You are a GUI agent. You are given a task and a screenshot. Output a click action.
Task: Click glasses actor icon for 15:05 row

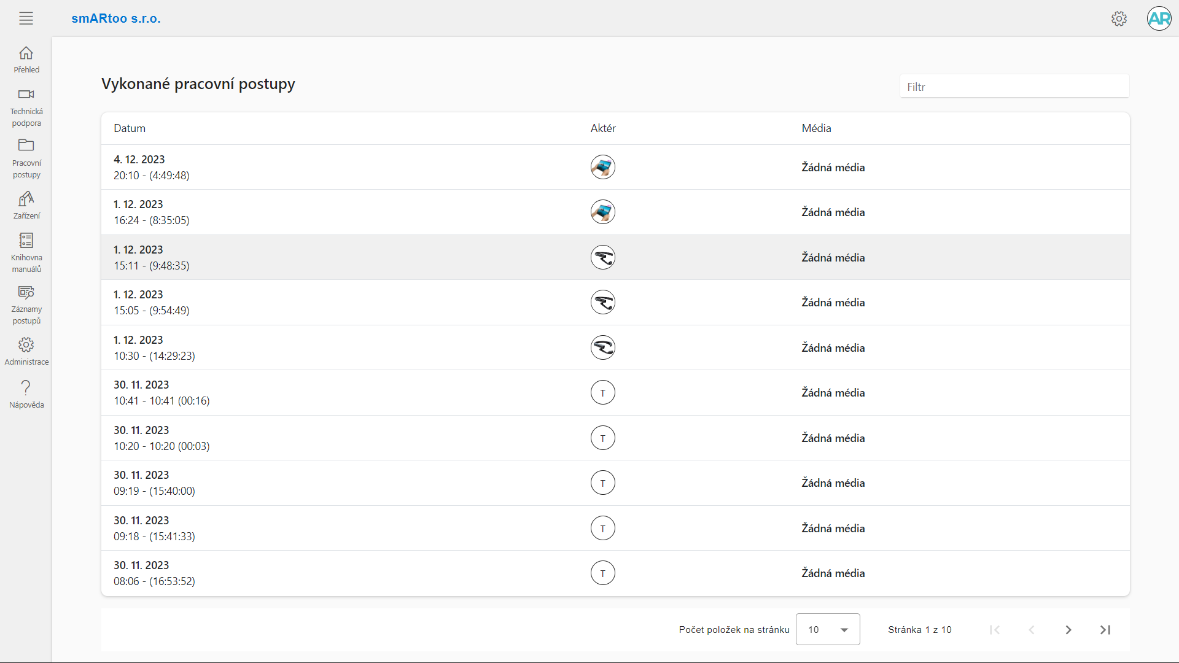point(602,302)
